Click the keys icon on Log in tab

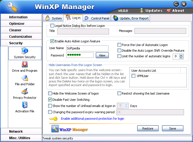click(x=68, y=17)
